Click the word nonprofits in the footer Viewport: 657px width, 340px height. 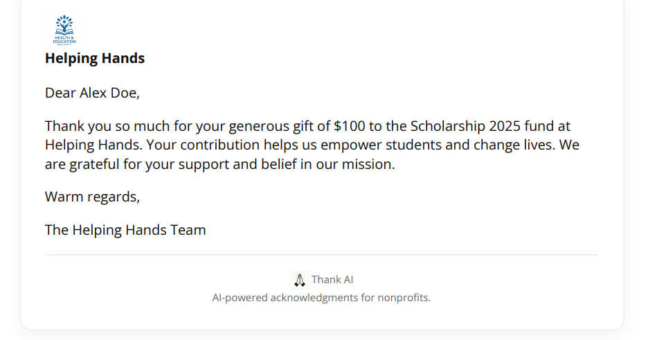click(404, 298)
